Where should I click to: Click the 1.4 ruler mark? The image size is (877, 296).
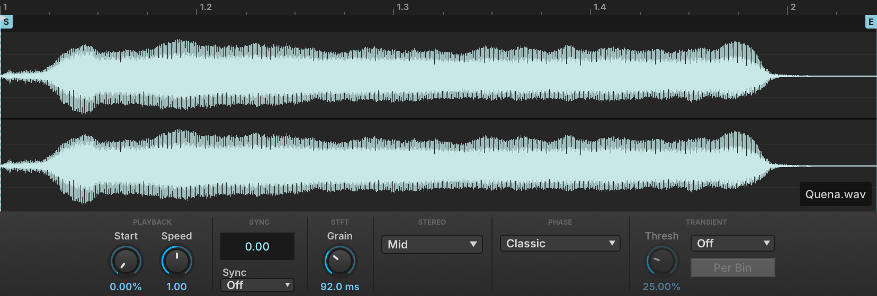[599, 7]
